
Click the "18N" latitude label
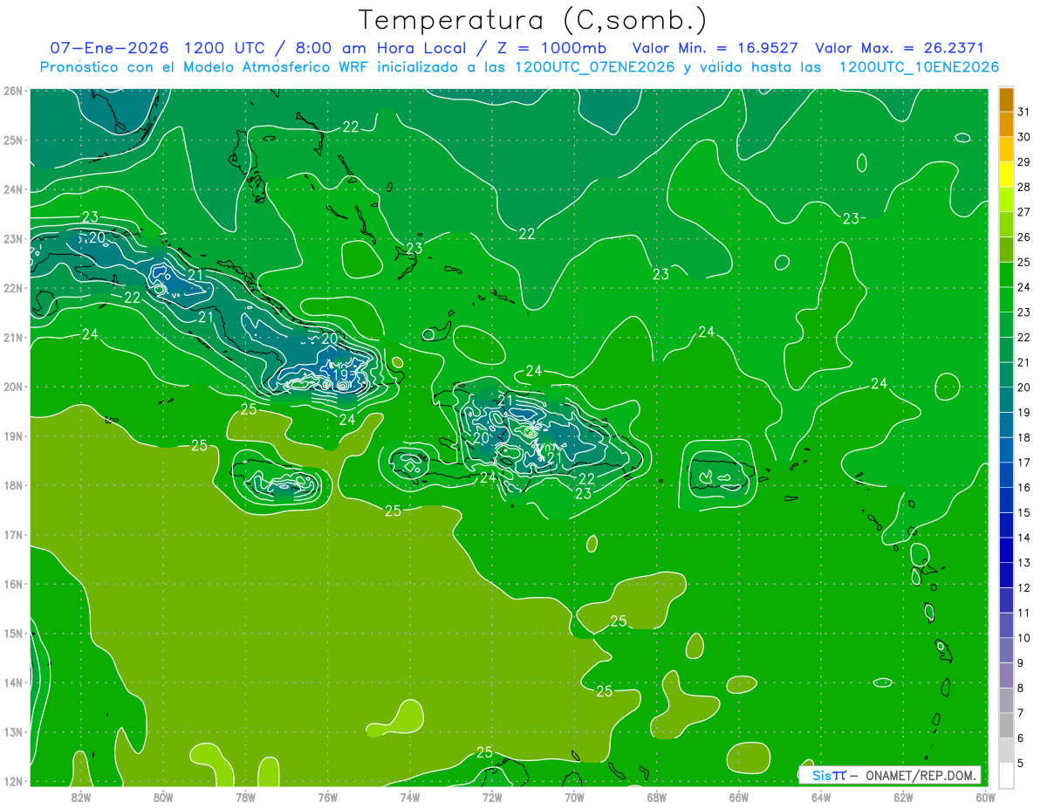pyautogui.click(x=13, y=485)
